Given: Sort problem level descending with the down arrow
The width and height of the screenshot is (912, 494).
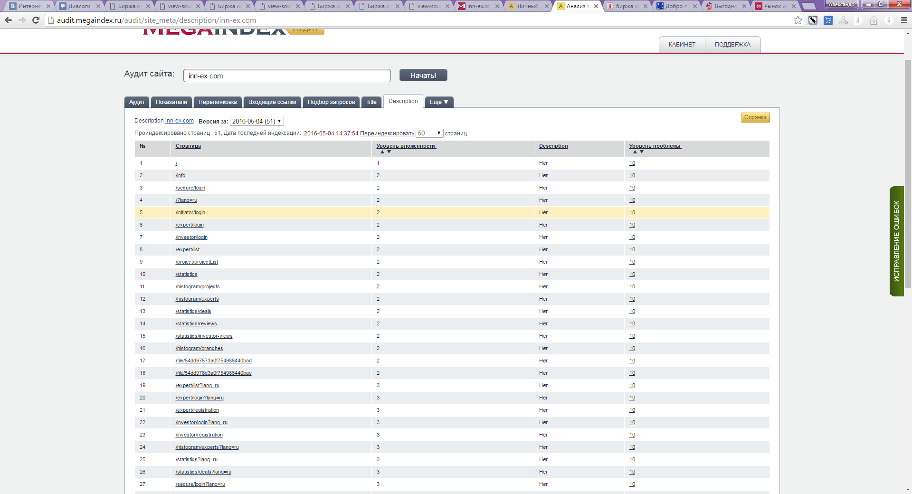Looking at the screenshot, I should click(642, 152).
